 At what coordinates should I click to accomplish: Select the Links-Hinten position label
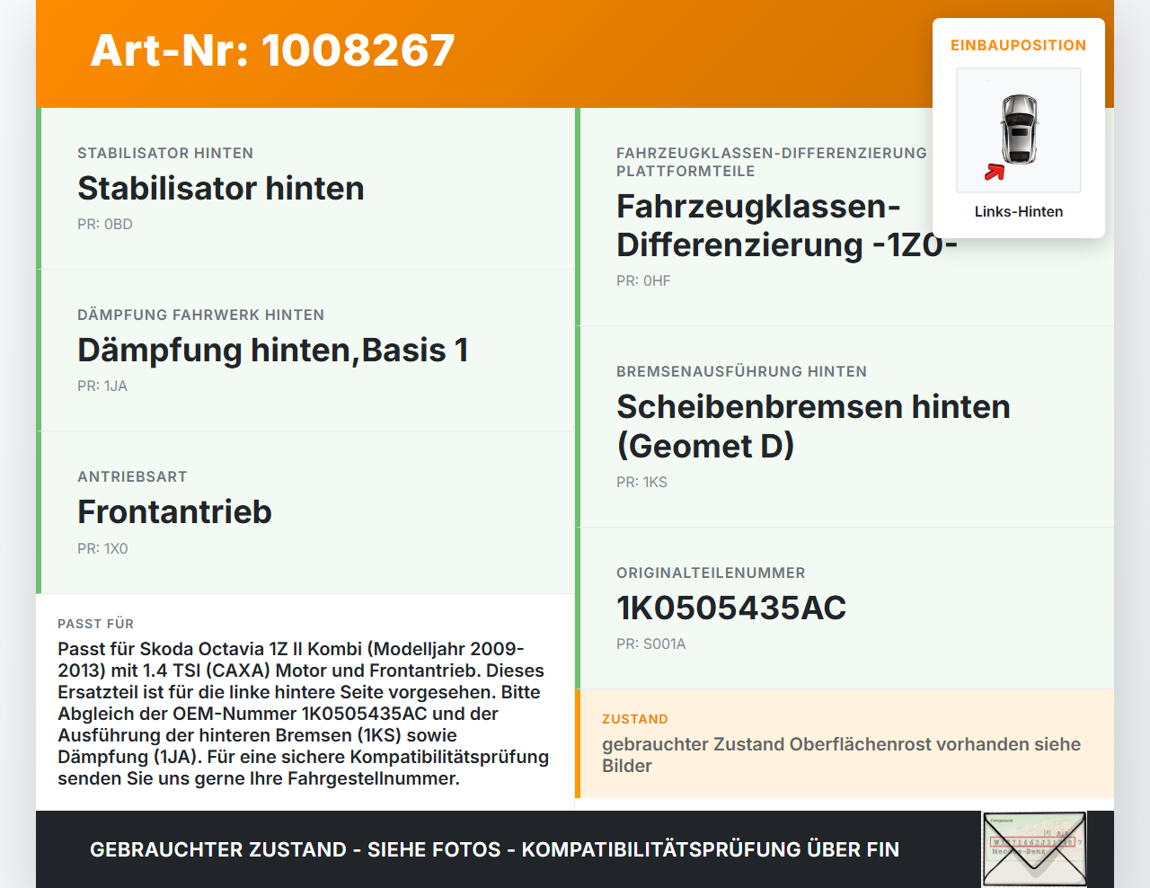click(1018, 211)
